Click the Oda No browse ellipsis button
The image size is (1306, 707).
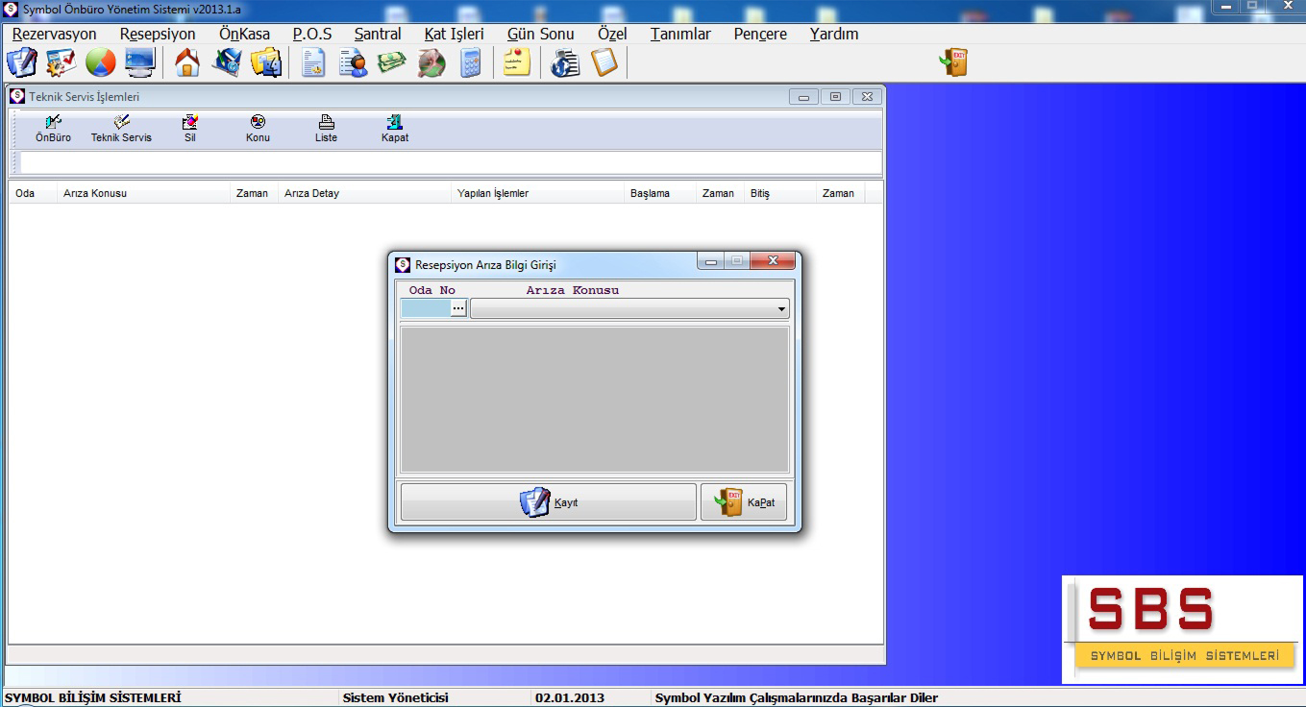[458, 308]
